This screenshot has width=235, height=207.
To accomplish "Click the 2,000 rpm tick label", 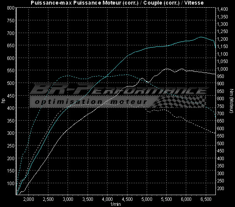I will pyautogui.click(x=28, y=200).
